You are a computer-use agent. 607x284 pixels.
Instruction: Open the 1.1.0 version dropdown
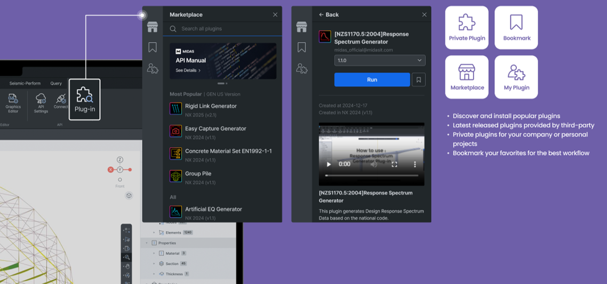point(379,60)
